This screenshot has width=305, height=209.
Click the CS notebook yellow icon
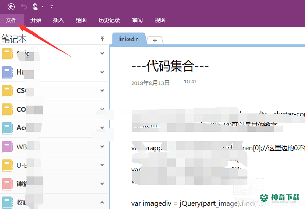[7, 91]
